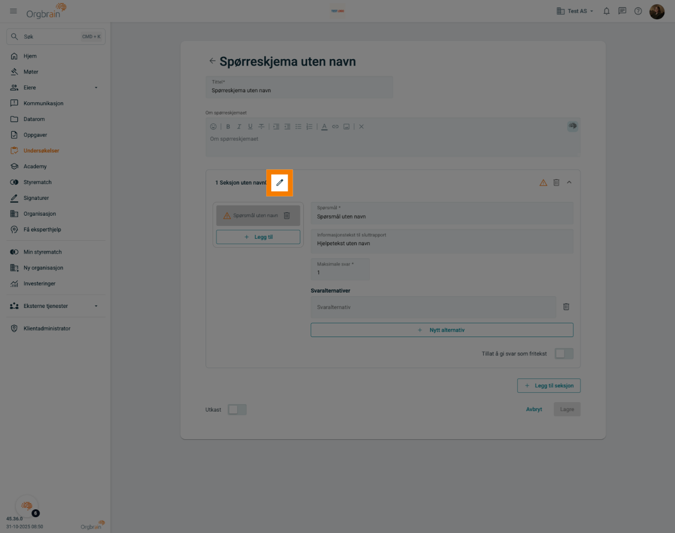Go back using the arrow beside the title
675x533 pixels.
213,61
